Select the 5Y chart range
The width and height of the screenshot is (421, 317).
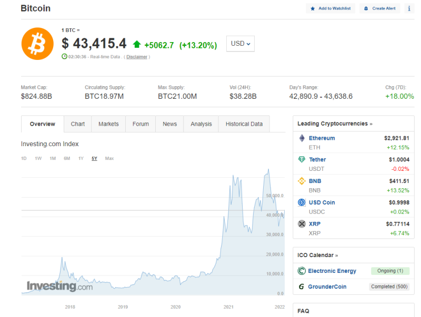coord(94,159)
